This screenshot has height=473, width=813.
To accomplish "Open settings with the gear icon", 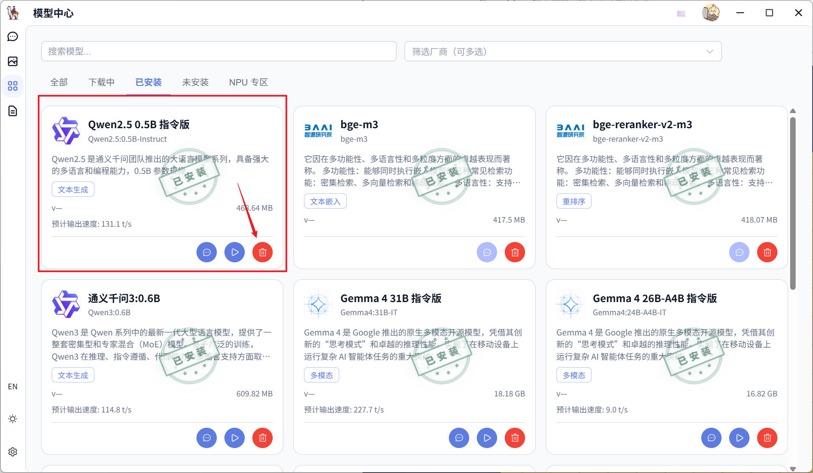I will coord(13,452).
